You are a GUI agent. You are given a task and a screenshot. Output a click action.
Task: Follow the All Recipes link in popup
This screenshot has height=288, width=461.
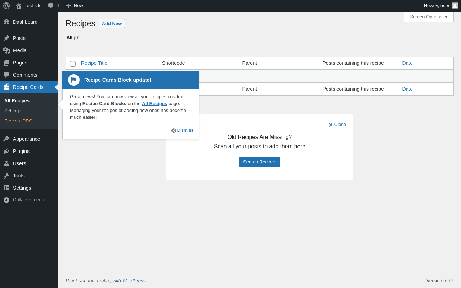(x=155, y=104)
